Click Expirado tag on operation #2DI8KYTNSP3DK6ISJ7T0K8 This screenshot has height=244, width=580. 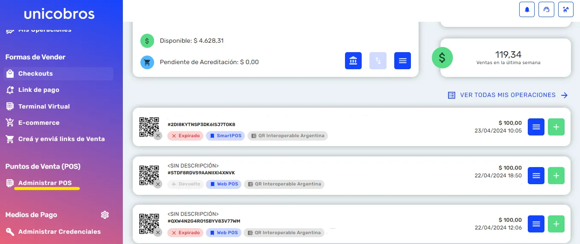tap(185, 136)
